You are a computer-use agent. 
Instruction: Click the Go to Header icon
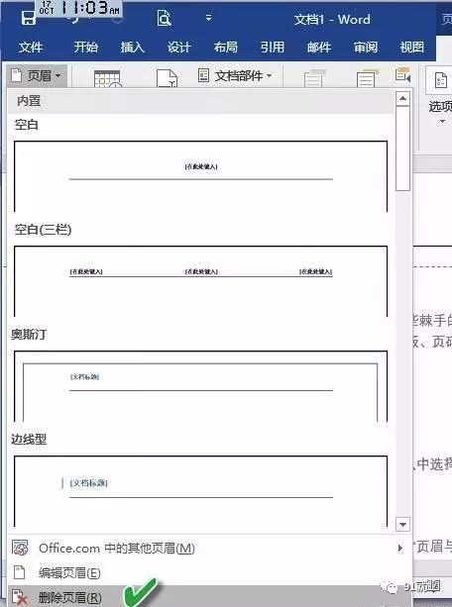click(x=313, y=78)
